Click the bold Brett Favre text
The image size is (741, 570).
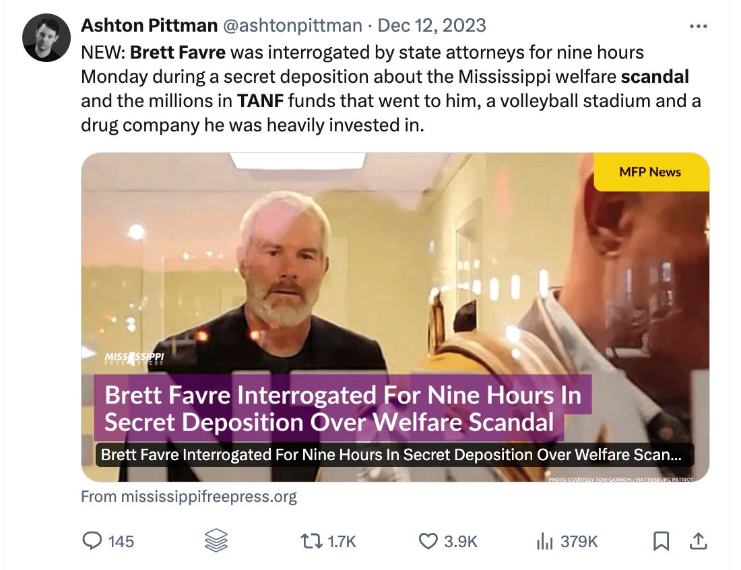pyautogui.click(x=178, y=52)
